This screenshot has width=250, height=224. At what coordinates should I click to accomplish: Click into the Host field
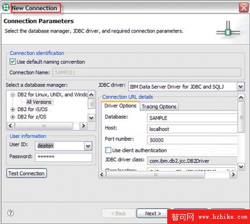tap(192, 129)
